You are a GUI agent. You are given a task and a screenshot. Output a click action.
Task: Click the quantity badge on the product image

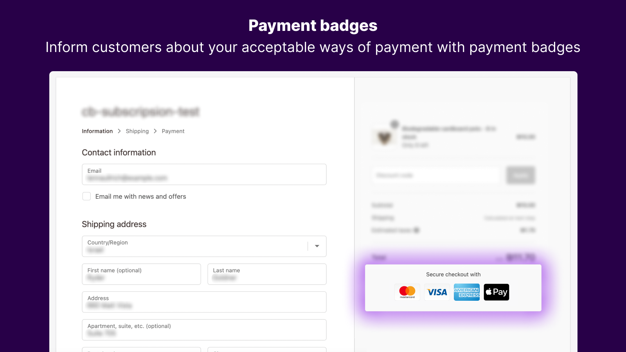(394, 123)
